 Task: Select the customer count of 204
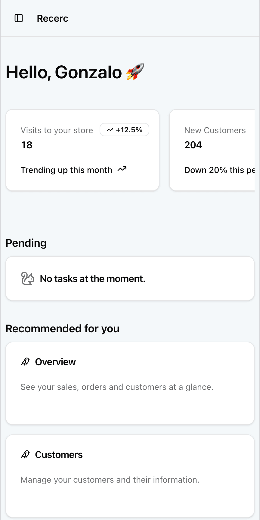(x=193, y=145)
